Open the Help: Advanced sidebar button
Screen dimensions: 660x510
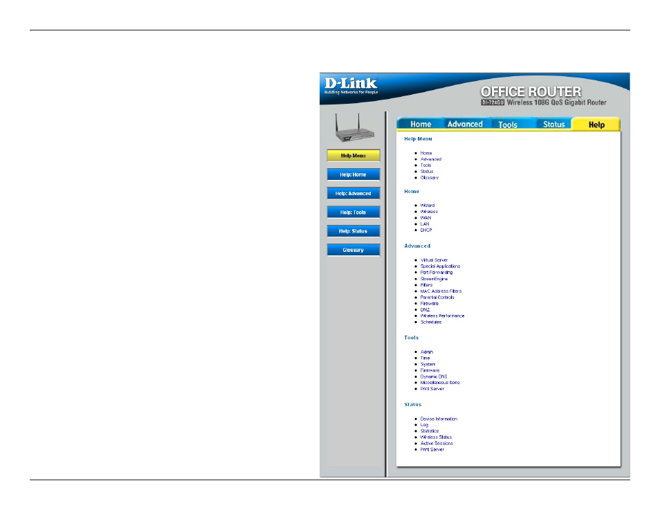353,193
